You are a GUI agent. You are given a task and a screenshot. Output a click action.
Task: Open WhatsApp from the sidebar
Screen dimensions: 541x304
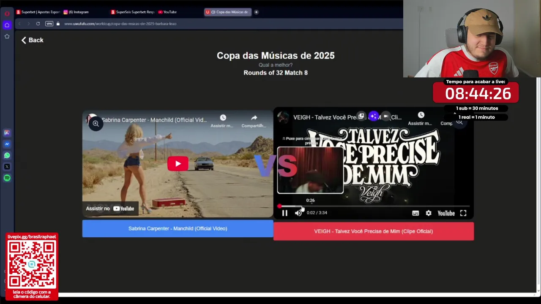(7, 155)
